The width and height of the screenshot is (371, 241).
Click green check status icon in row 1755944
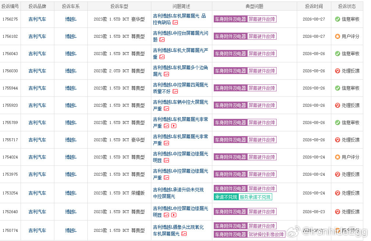coord(338,88)
